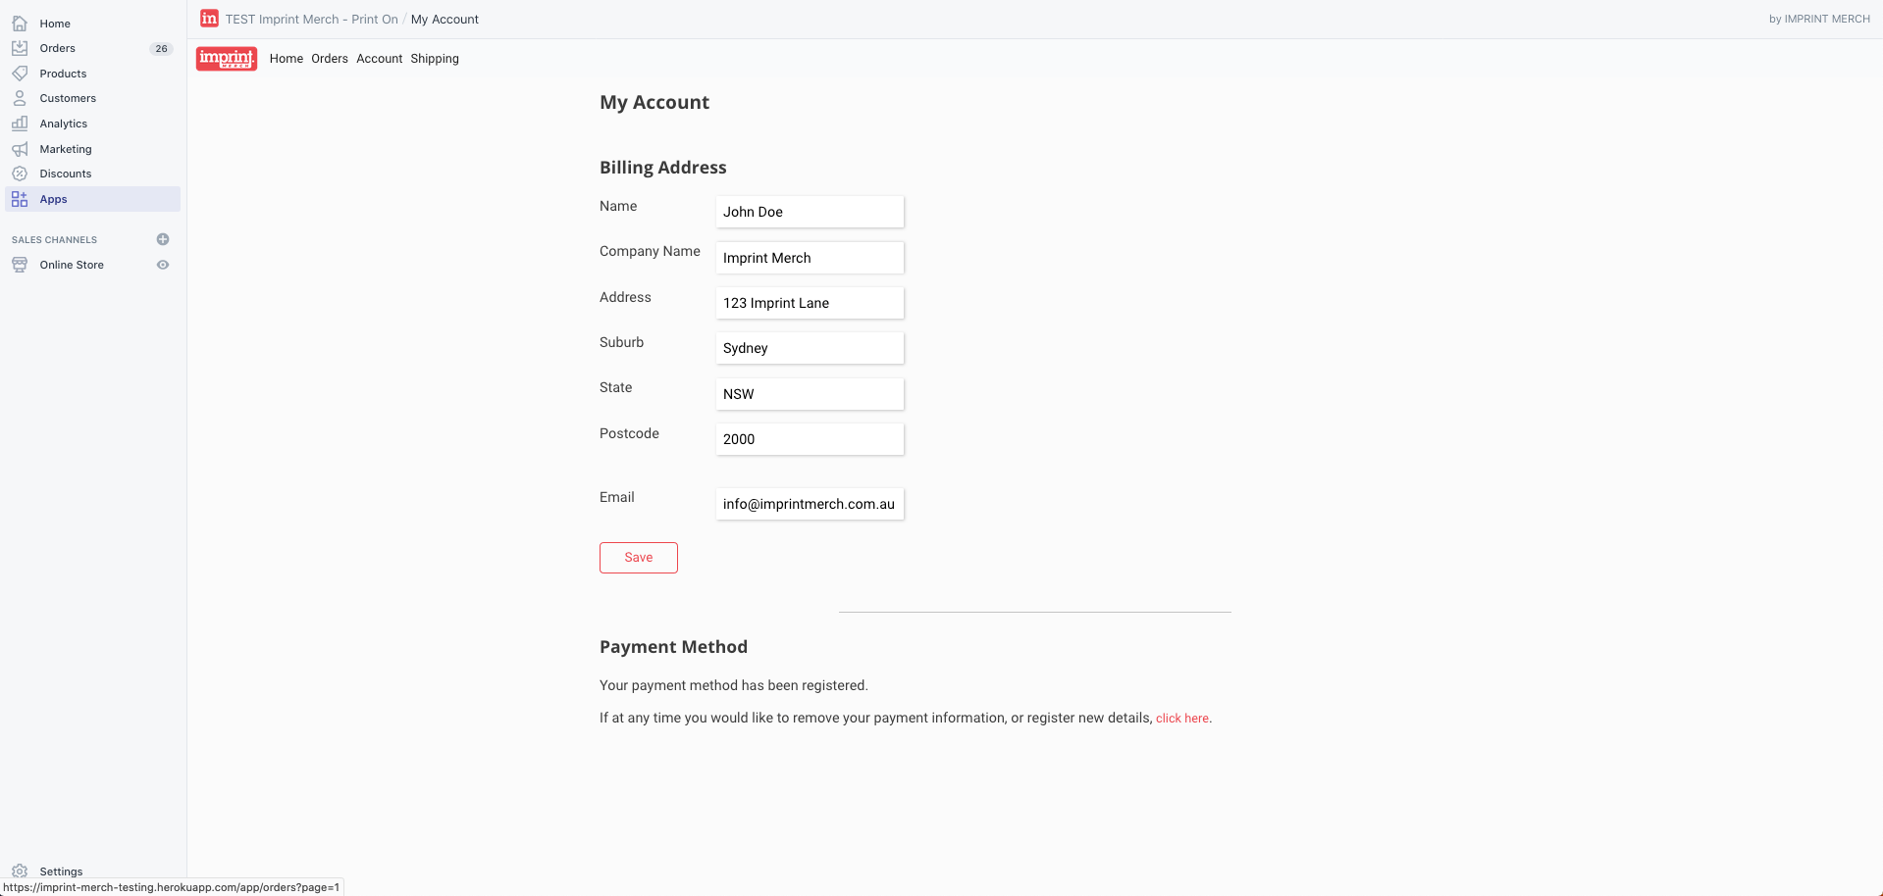Click the Imprint Merch logo
The height and width of the screenshot is (896, 1883).
coord(227,59)
